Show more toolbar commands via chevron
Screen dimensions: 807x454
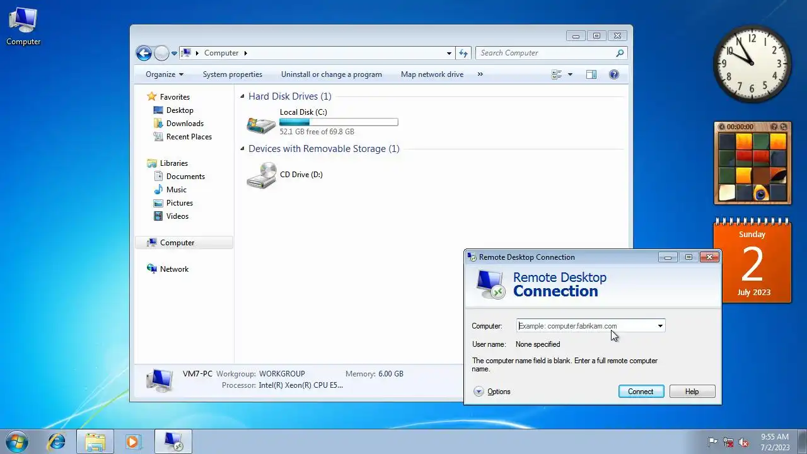click(480, 74)
